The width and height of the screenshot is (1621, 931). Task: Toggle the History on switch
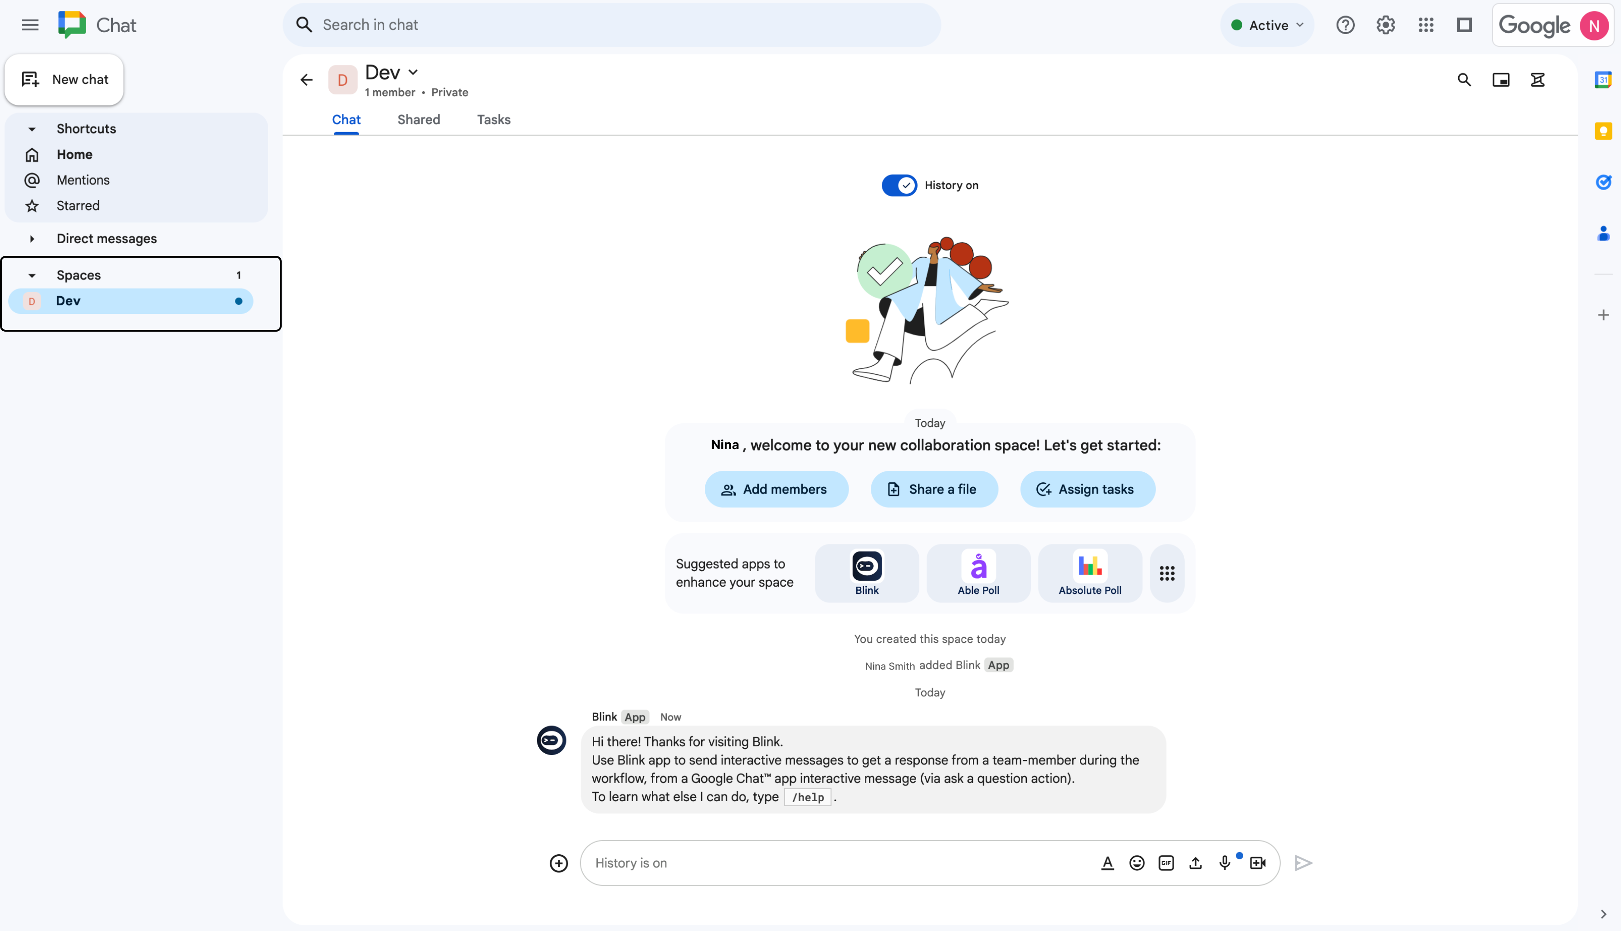click(898, 186)
